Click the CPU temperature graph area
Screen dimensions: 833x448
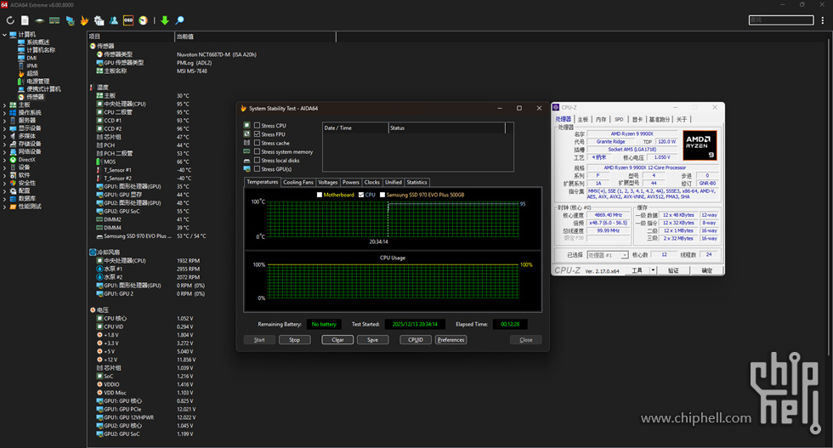pos(391,221)
